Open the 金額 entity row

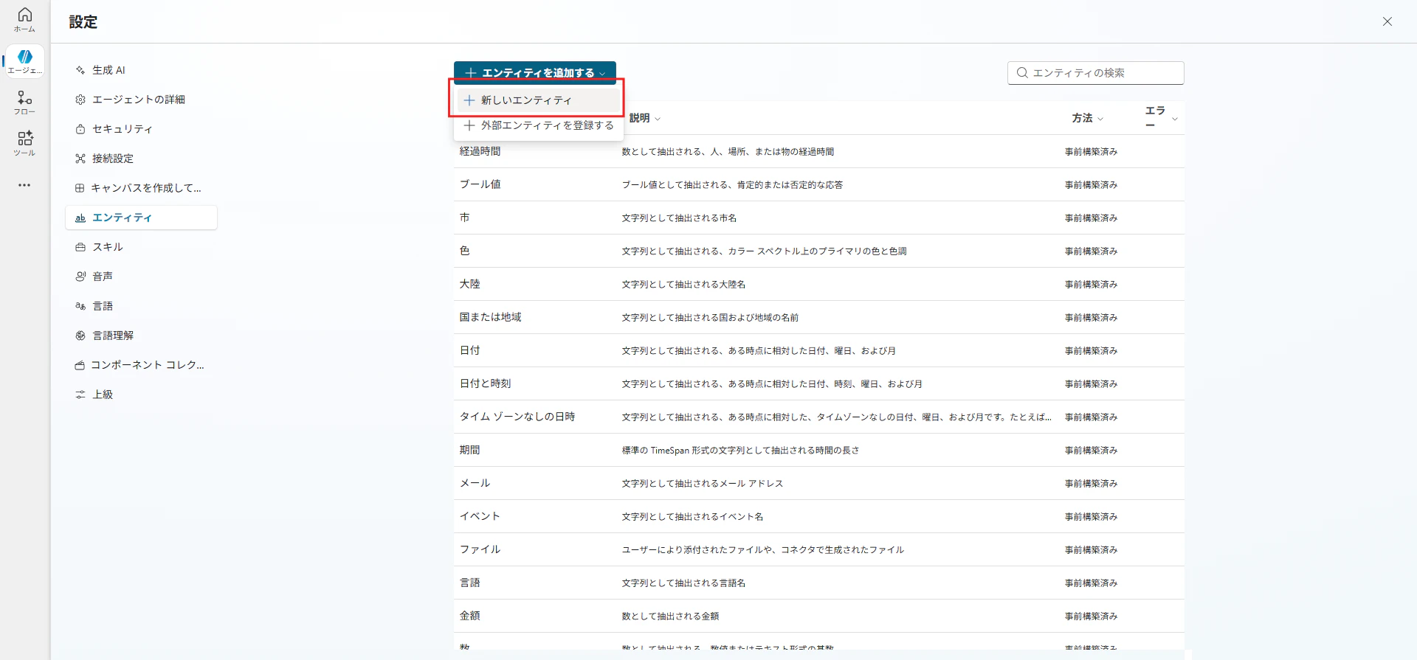click(819, 616)
